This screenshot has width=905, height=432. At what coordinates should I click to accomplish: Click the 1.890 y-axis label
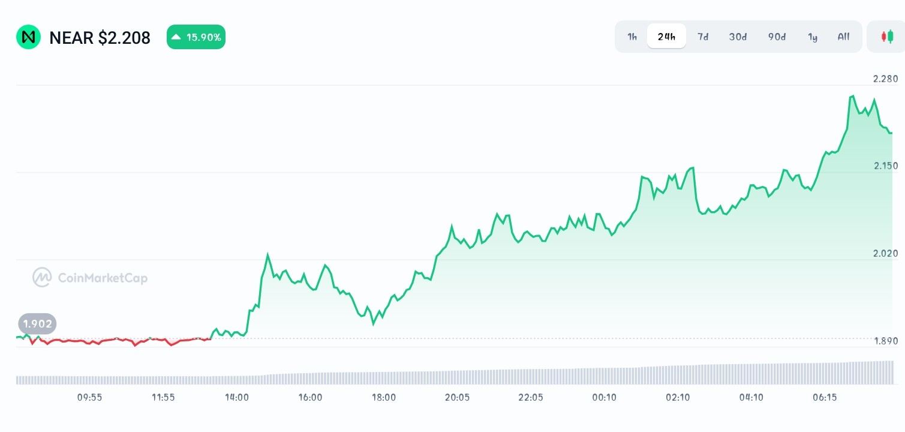[885, 341]
